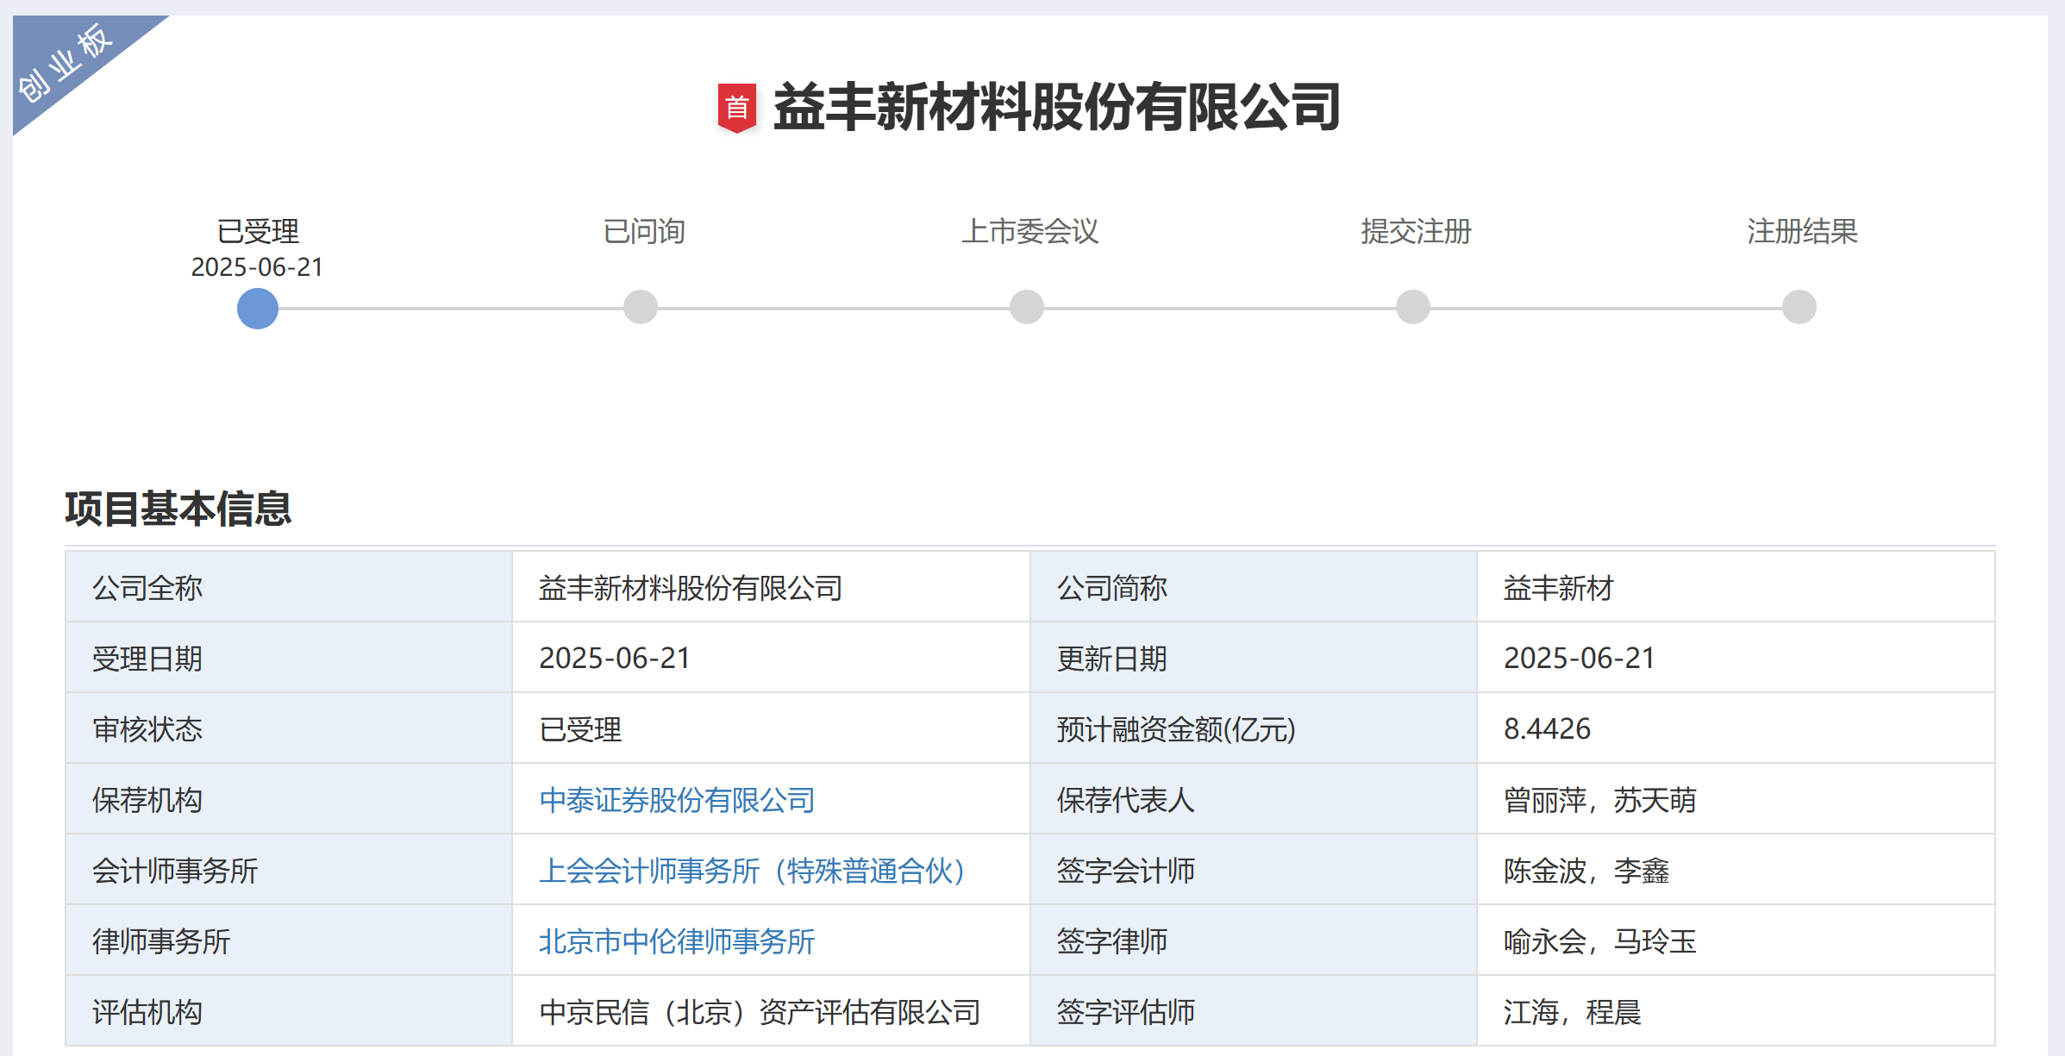Click the 公司简称 label cell
Viewport: 2065px width, 1056px height.
(x=1254, y=587)
